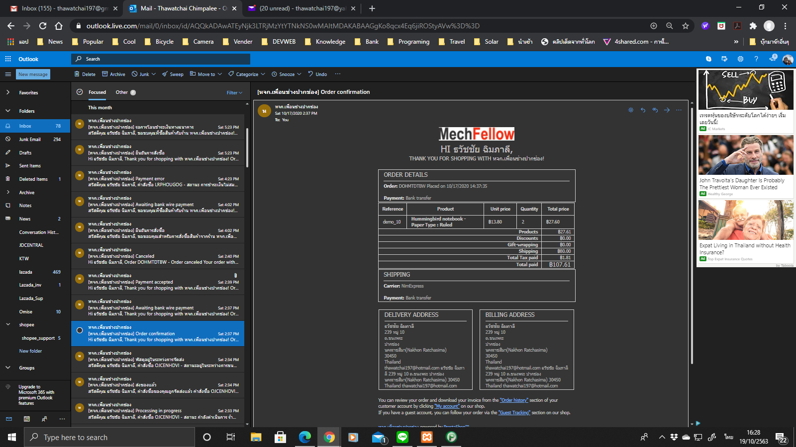Click the brightness/light toggle icon in message header
The width and height of the screenshot is (796, 447).
click(631, 110)
